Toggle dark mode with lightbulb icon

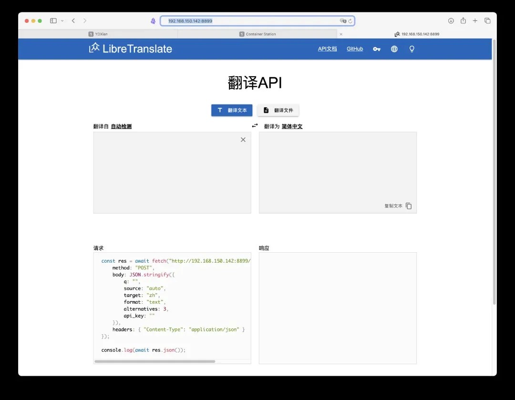412,49
